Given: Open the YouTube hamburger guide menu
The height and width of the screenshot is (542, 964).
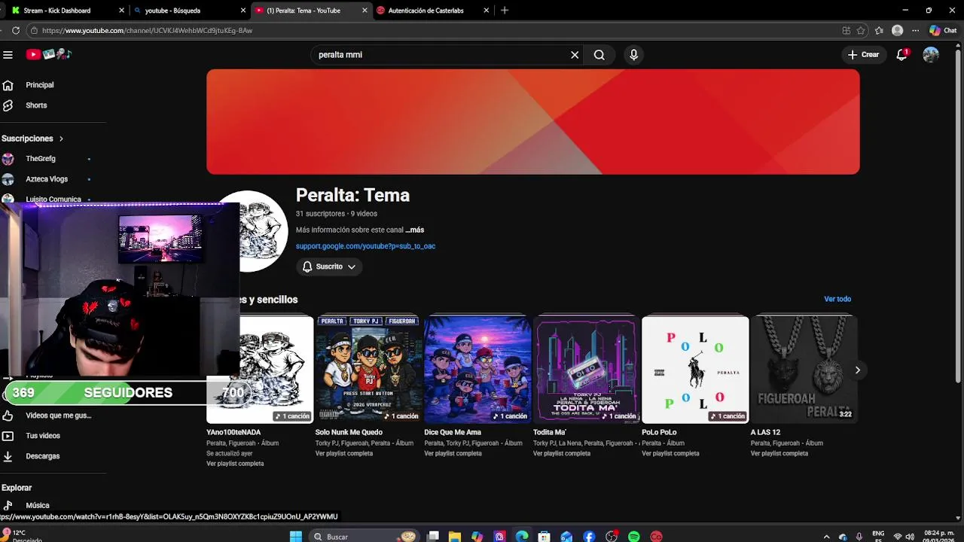Looking at the screenshot, I should [x=8, y=54].
